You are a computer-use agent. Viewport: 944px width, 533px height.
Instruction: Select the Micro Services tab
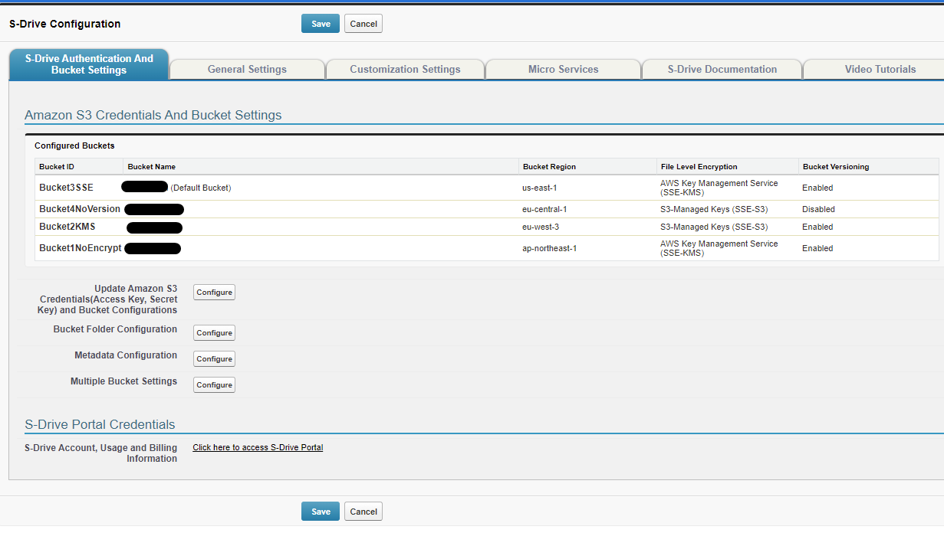563,69
